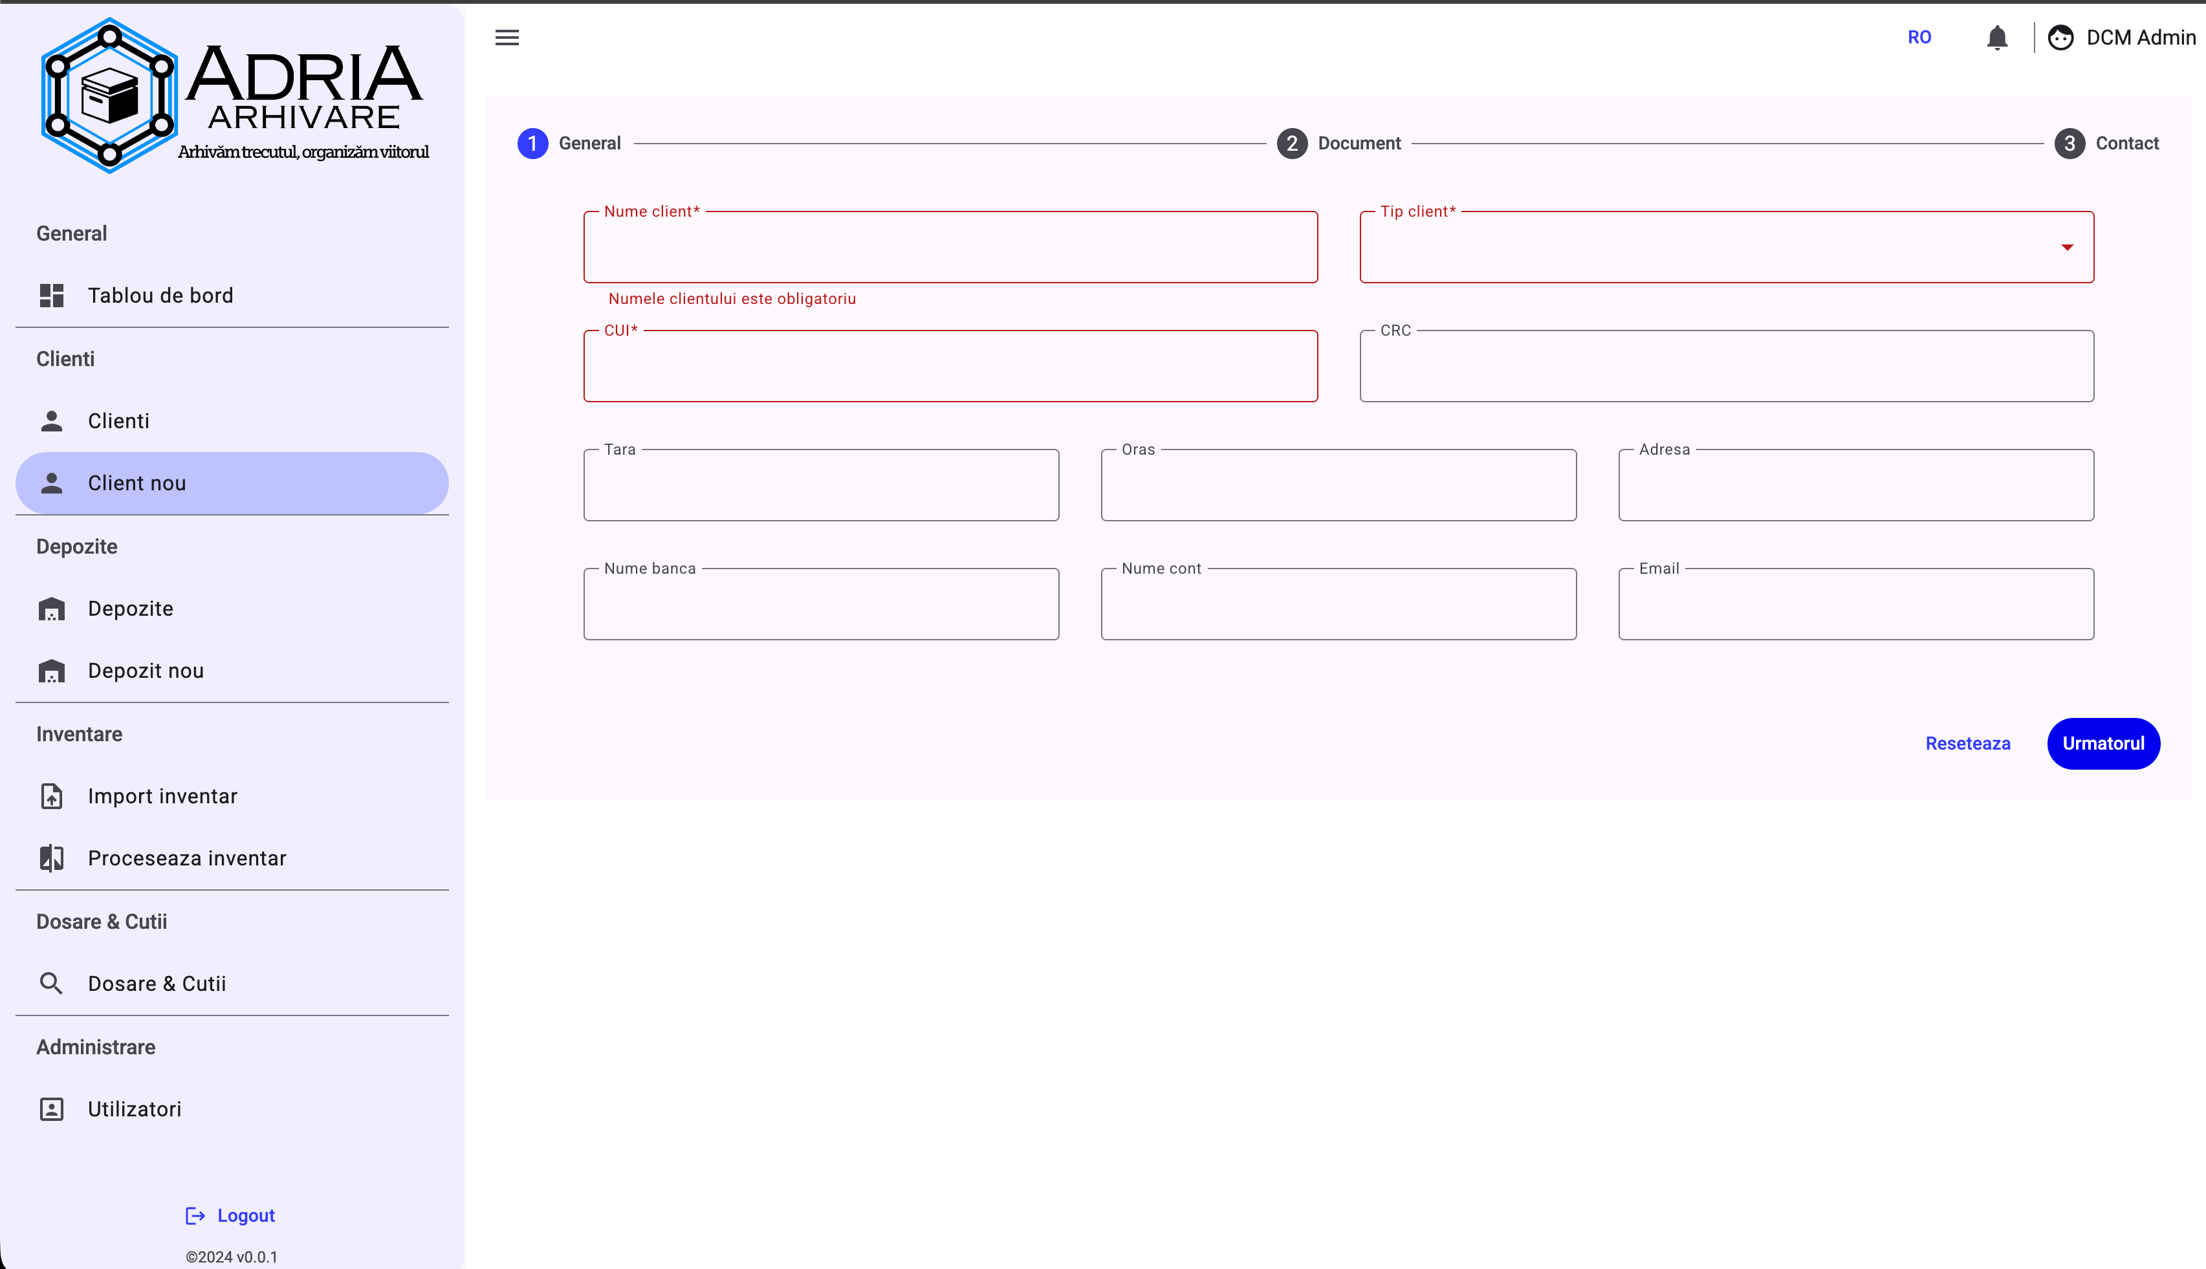The width and height of the screenshot is (2206, 1269).
Task: Click the Urmatorul button
Action: coord(2103,743)
